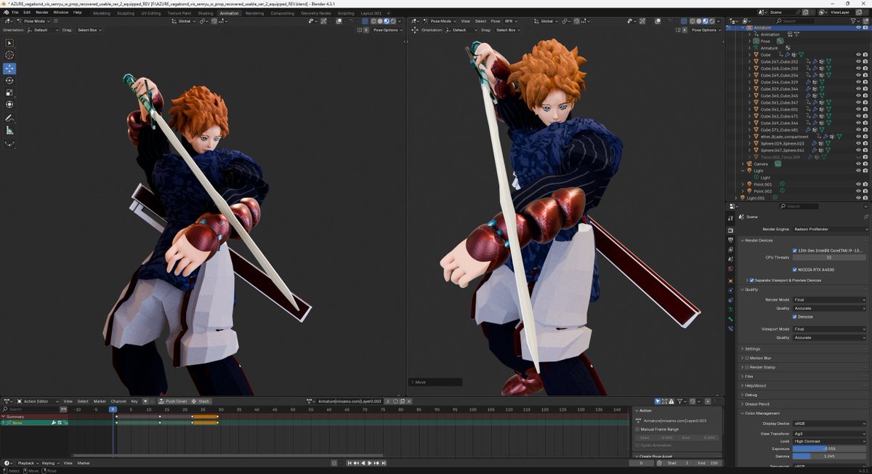This screenshot has width=872, height=474.
Task: Enable the Motion Blur checkbox
Action: [x=747, y=358]
